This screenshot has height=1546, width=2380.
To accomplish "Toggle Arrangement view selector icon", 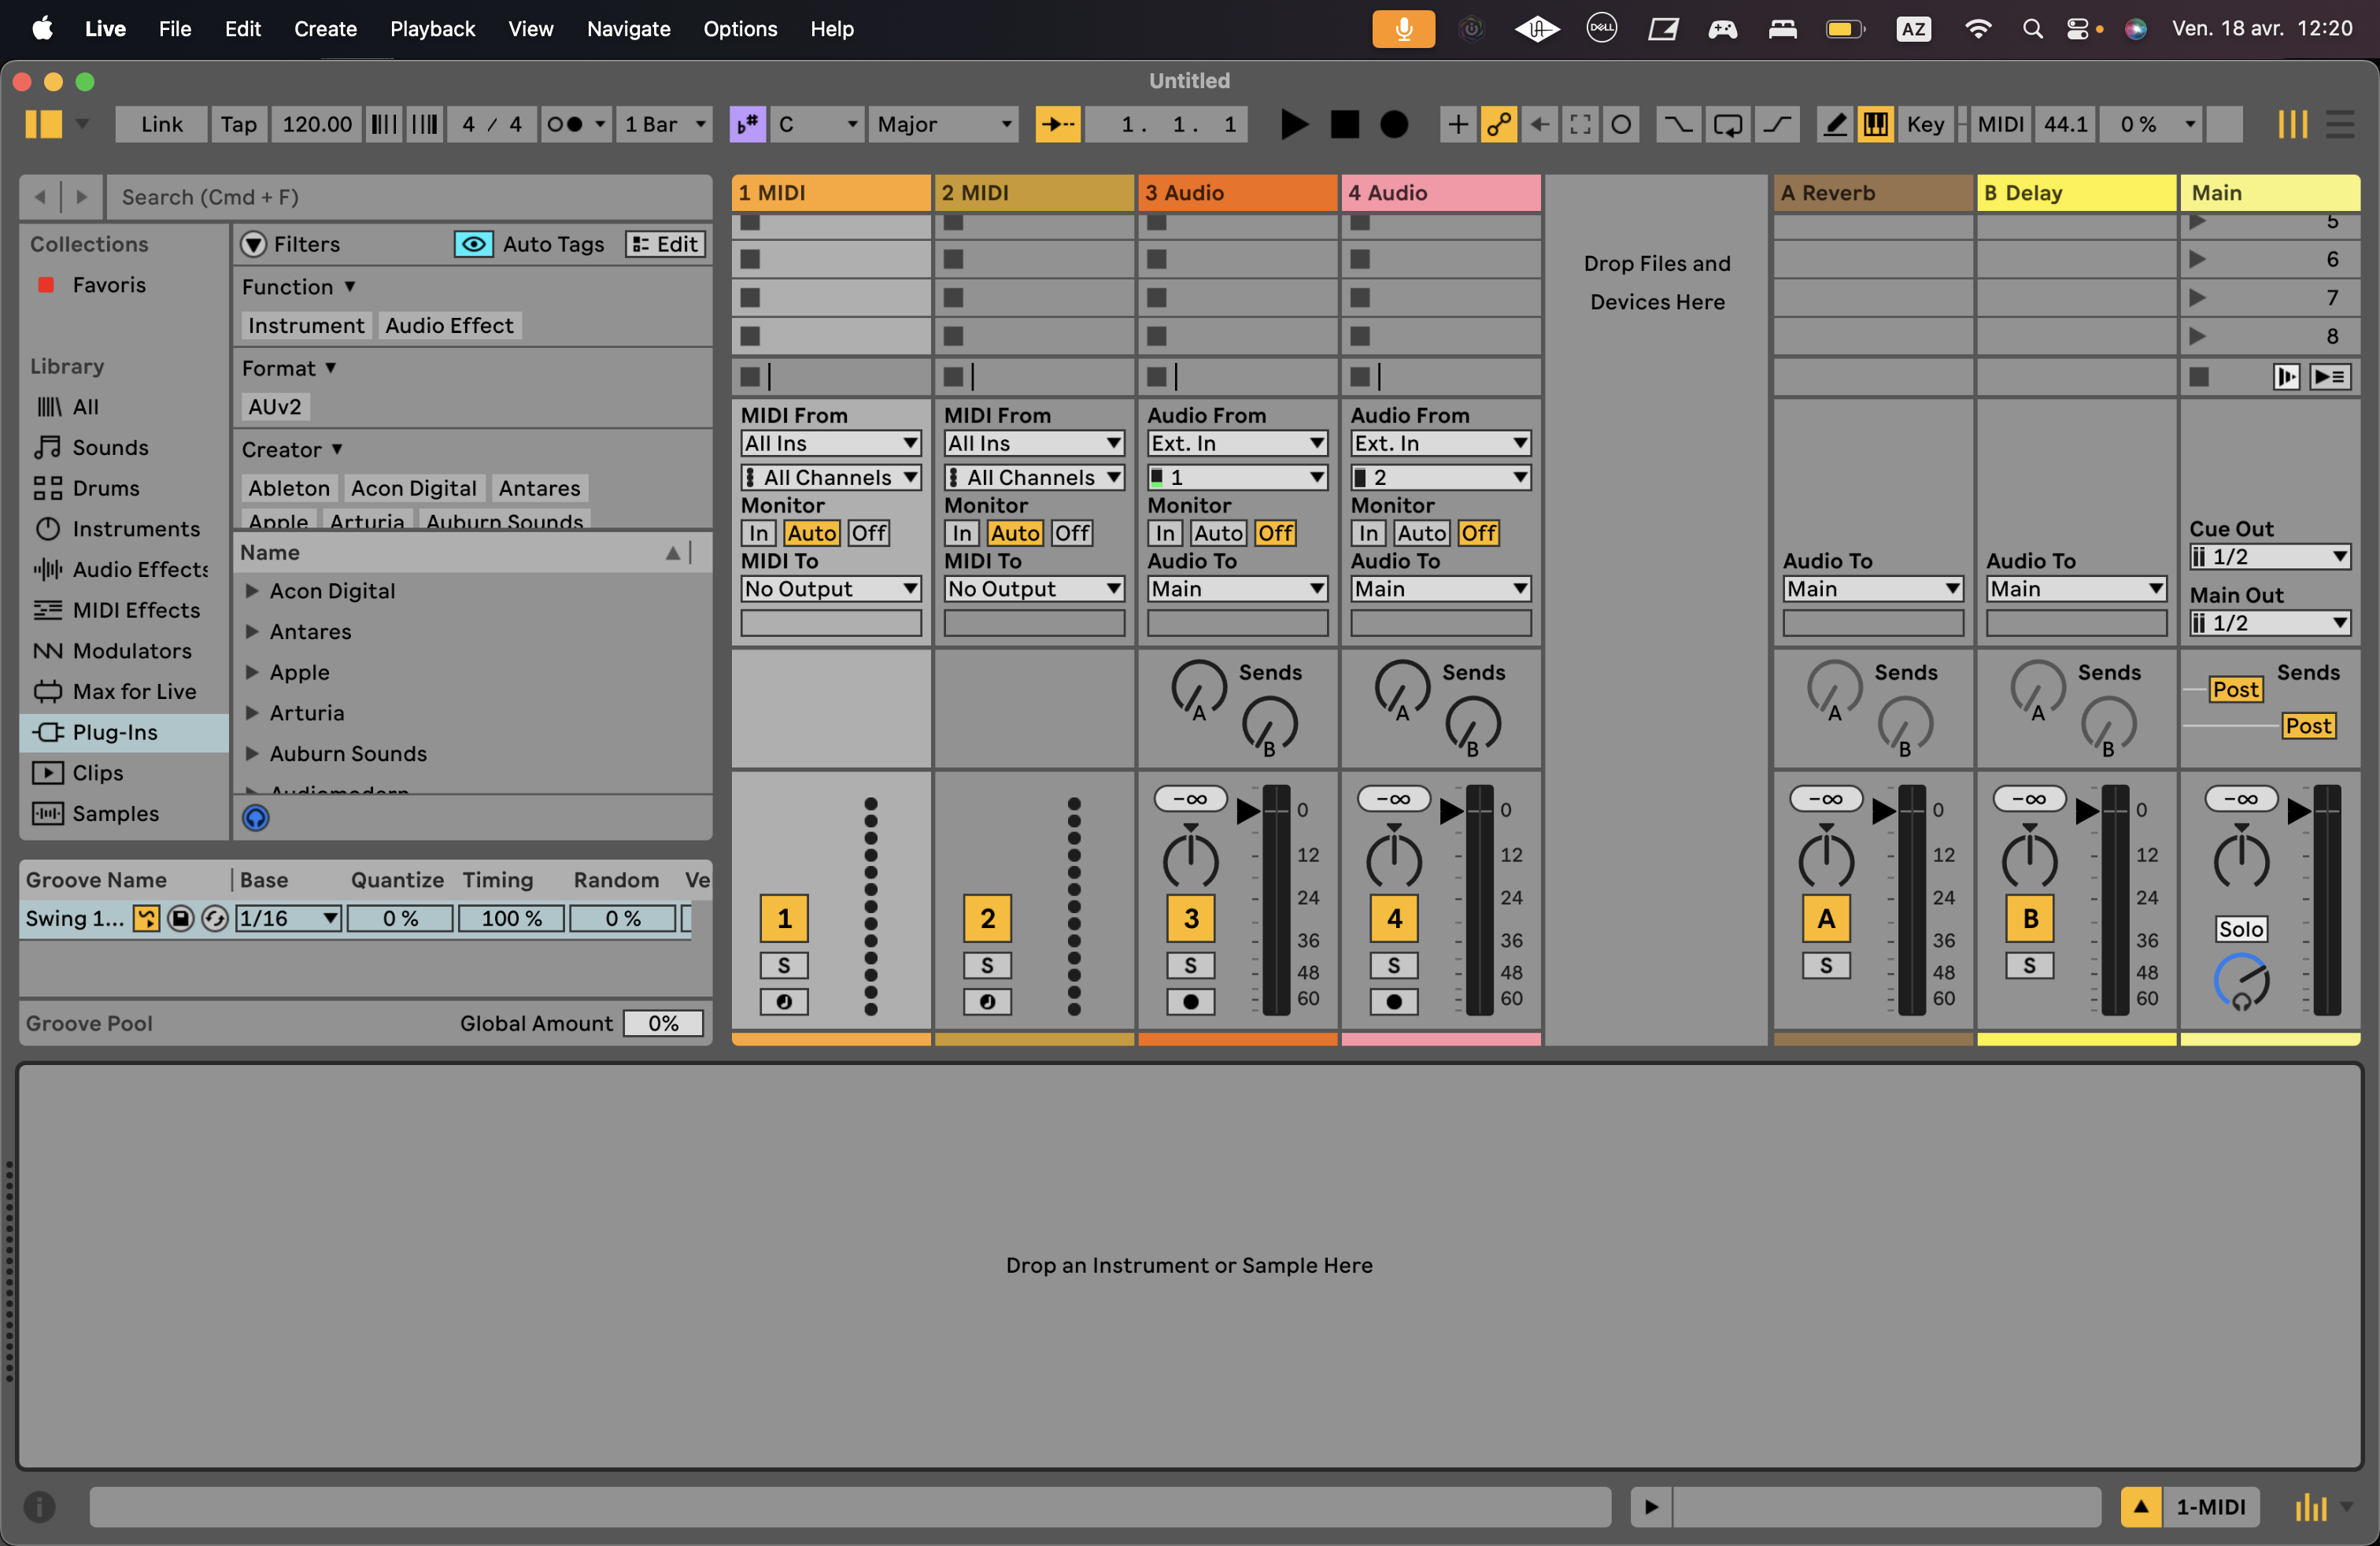I will [2340, 124].
